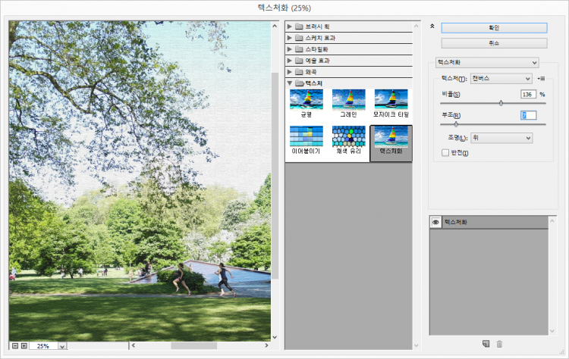Collapse the filter list with double-arrow
569x359 pixels.
point(432,26)
